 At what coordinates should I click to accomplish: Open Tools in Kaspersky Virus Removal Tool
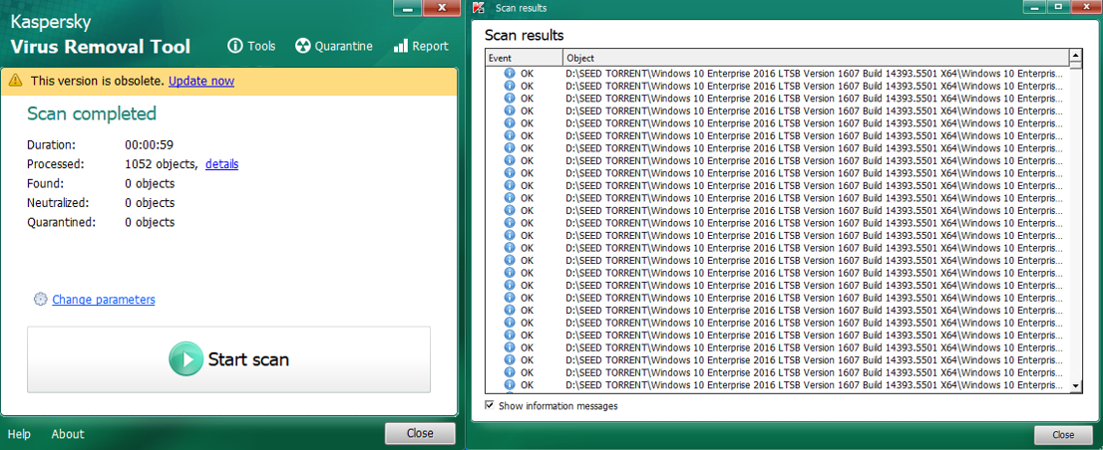coord(252,47)
